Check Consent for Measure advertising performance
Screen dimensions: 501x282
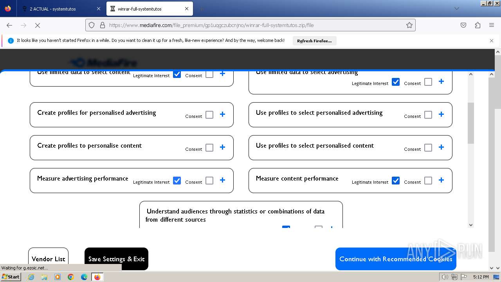pyautogui.click(x=209, y=181)
